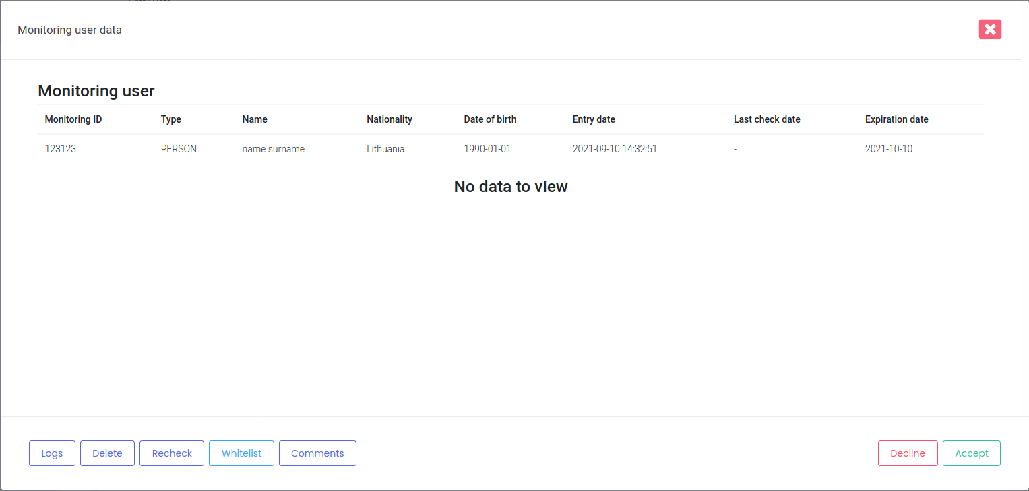Click the expiration date 2021-10-10

889,148
